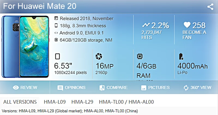The image size is (218, 115).
Task: Click the eye icon beside Review
Action: click(16, 87)
